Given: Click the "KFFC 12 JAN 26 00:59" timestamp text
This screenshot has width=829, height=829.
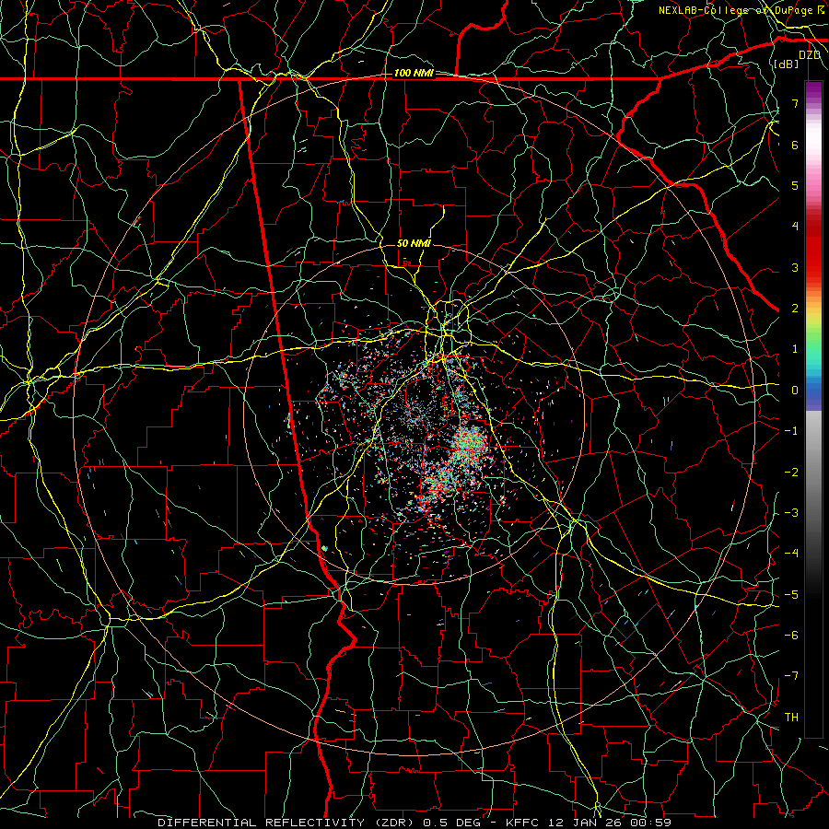Looking at the screenshot, I should click(x=589, y=823).
